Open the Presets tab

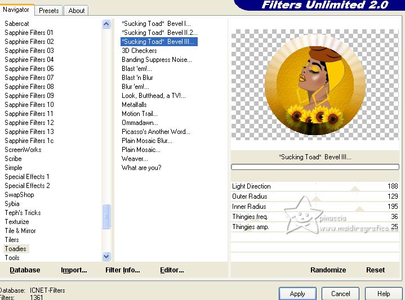[49, 11]
